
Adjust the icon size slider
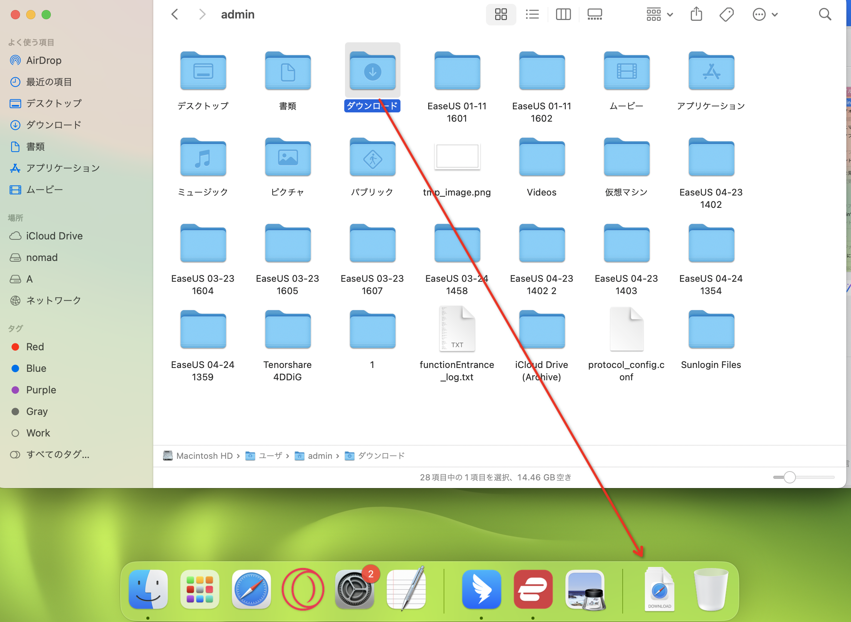[x=789, y=477]
